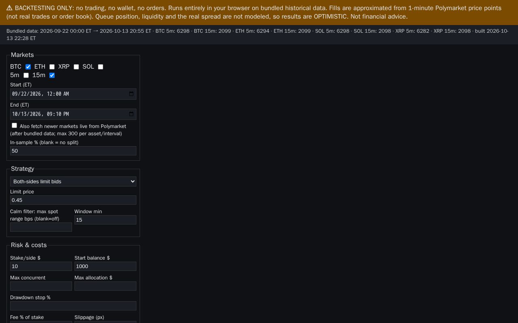The height and width of the screenshot is (323, 518).
Task: Click the Max allocation $ field
Action: click(x=105, y=286)
